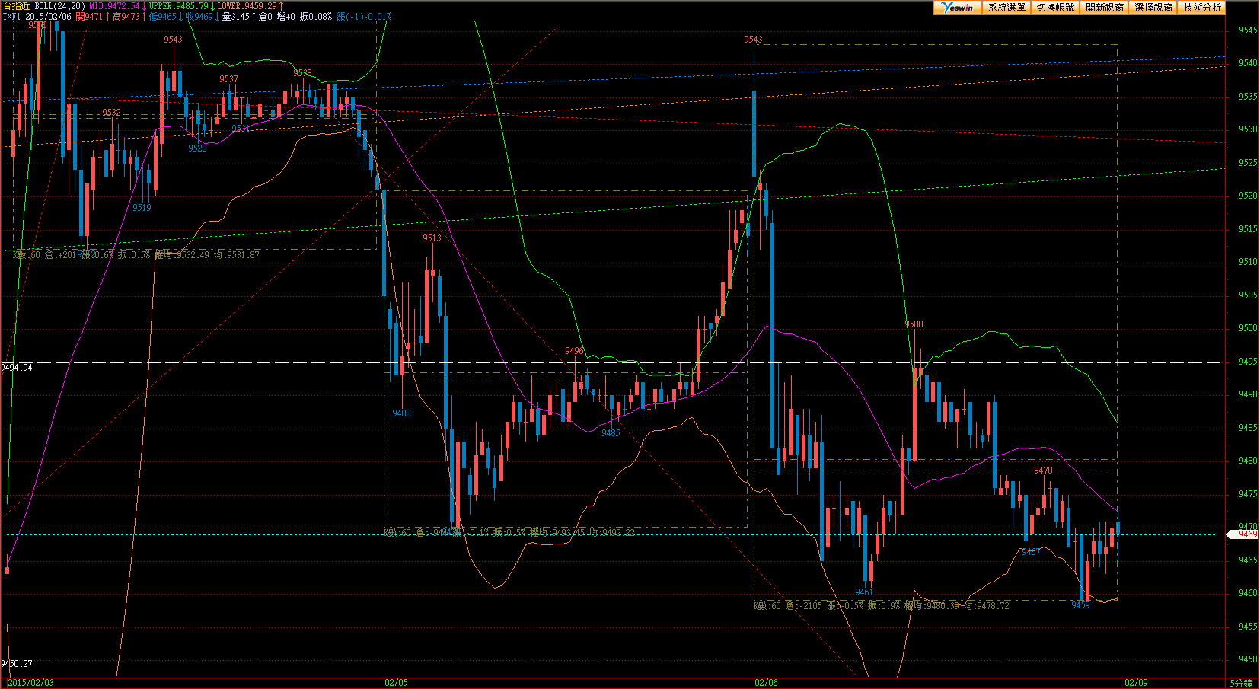Click the 9488 low label
Screen dimensions: 1260x689
click(x=401, y=413)
